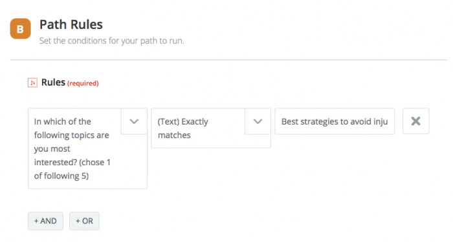
Task: Click the orange B path badge
Action: 20,28
